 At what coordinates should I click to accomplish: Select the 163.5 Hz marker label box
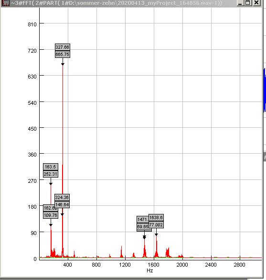point(51,167)
